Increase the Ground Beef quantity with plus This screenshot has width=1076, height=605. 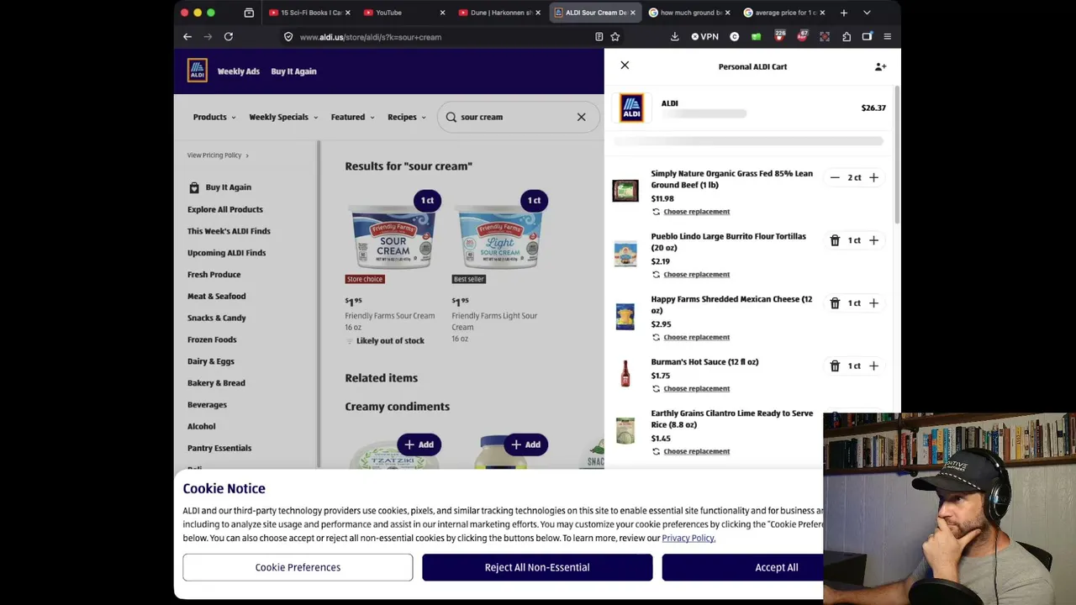click(873, 178)
